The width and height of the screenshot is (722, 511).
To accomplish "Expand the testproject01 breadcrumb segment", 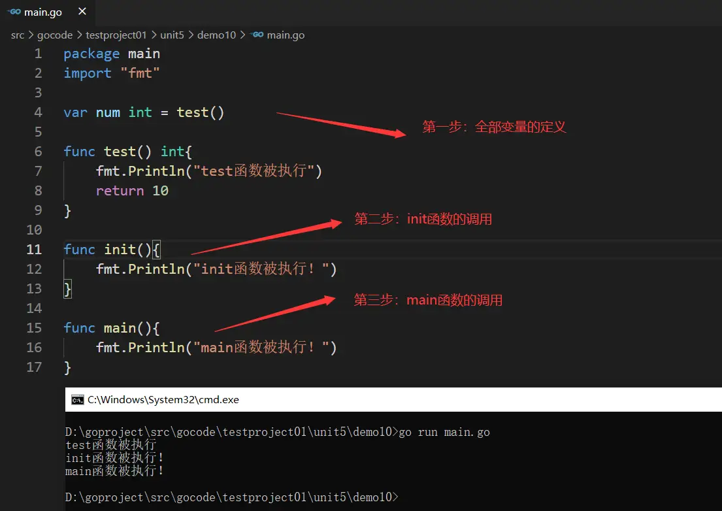I will (x=116, y=35).
